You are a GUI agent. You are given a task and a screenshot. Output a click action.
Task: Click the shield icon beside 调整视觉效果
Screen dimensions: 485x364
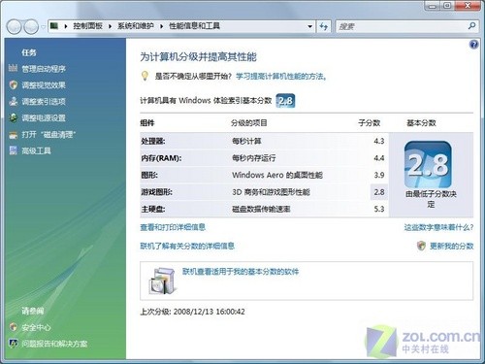14,84
